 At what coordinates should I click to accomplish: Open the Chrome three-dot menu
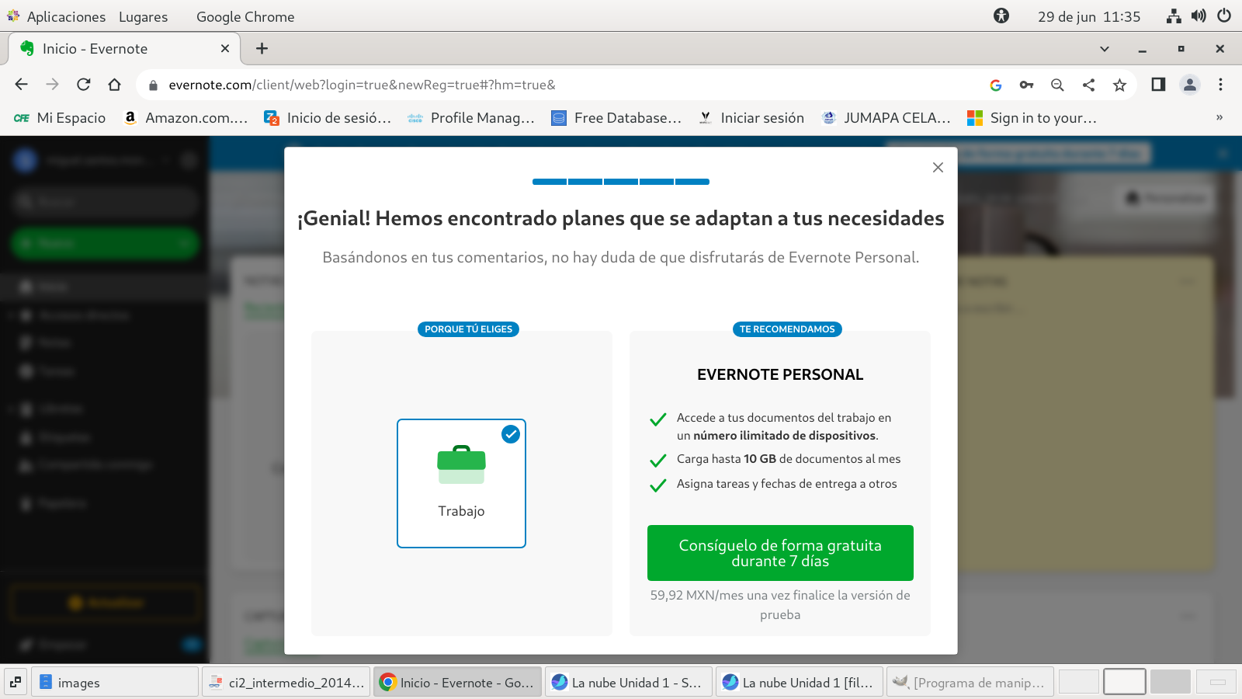[1220, 85]
